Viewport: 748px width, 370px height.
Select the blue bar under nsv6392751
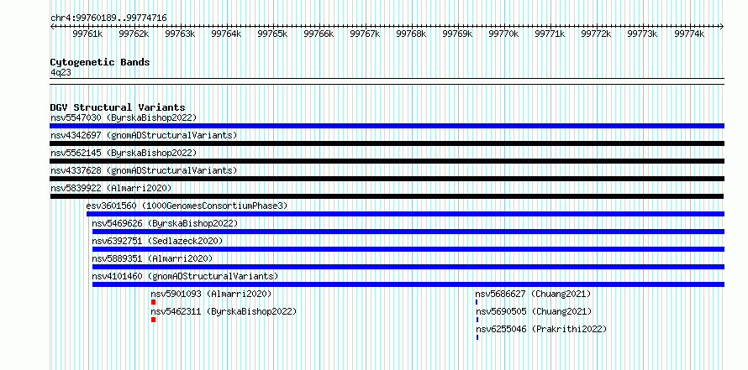coord(408,249)
